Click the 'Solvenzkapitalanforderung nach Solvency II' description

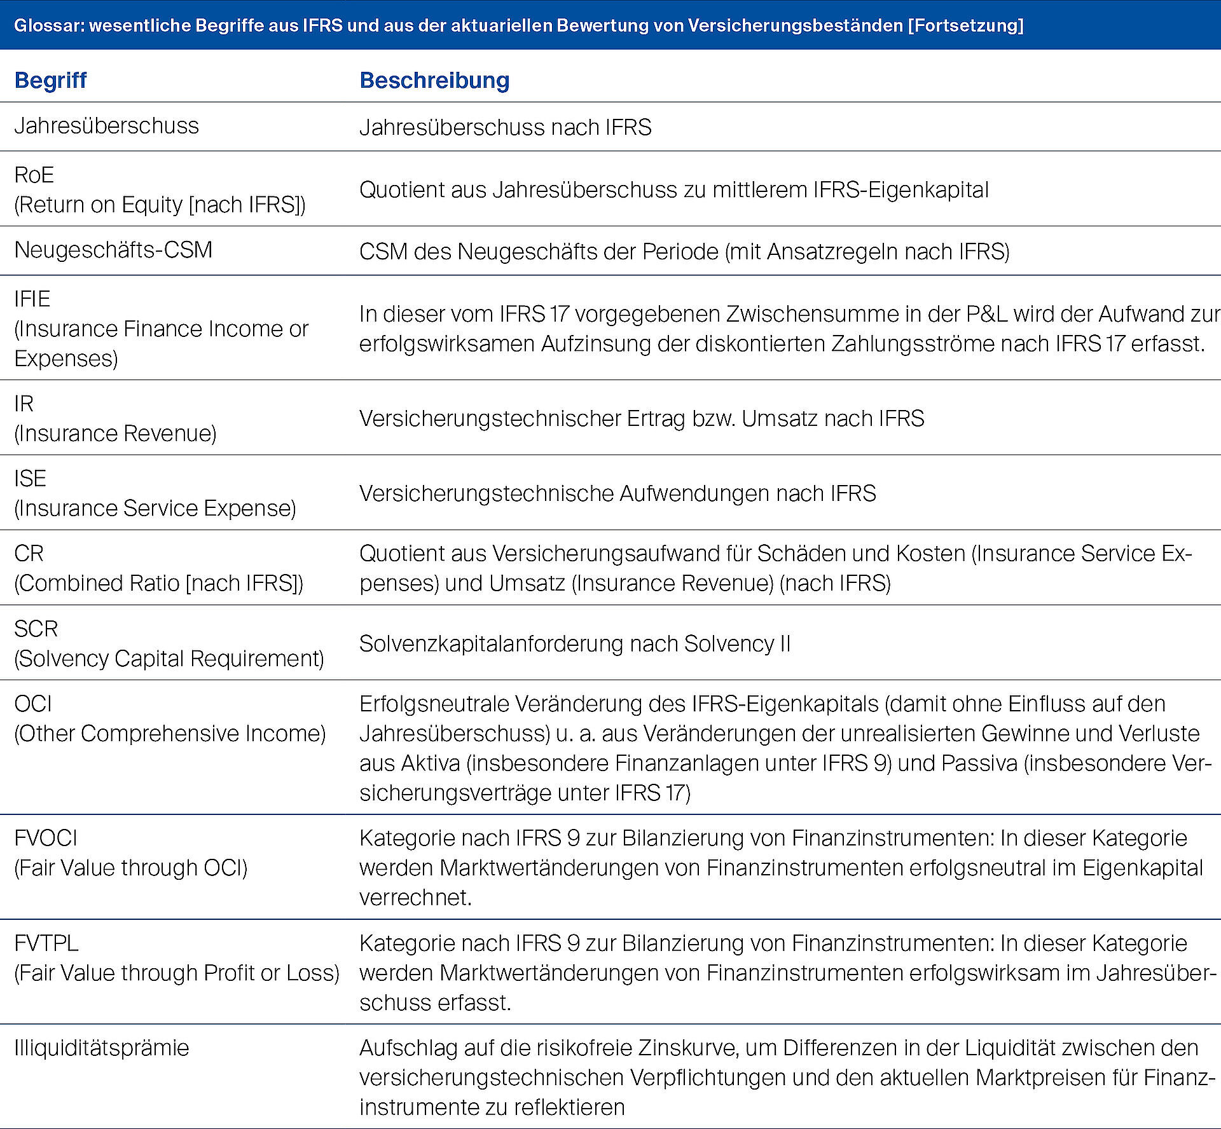[574, 644]
